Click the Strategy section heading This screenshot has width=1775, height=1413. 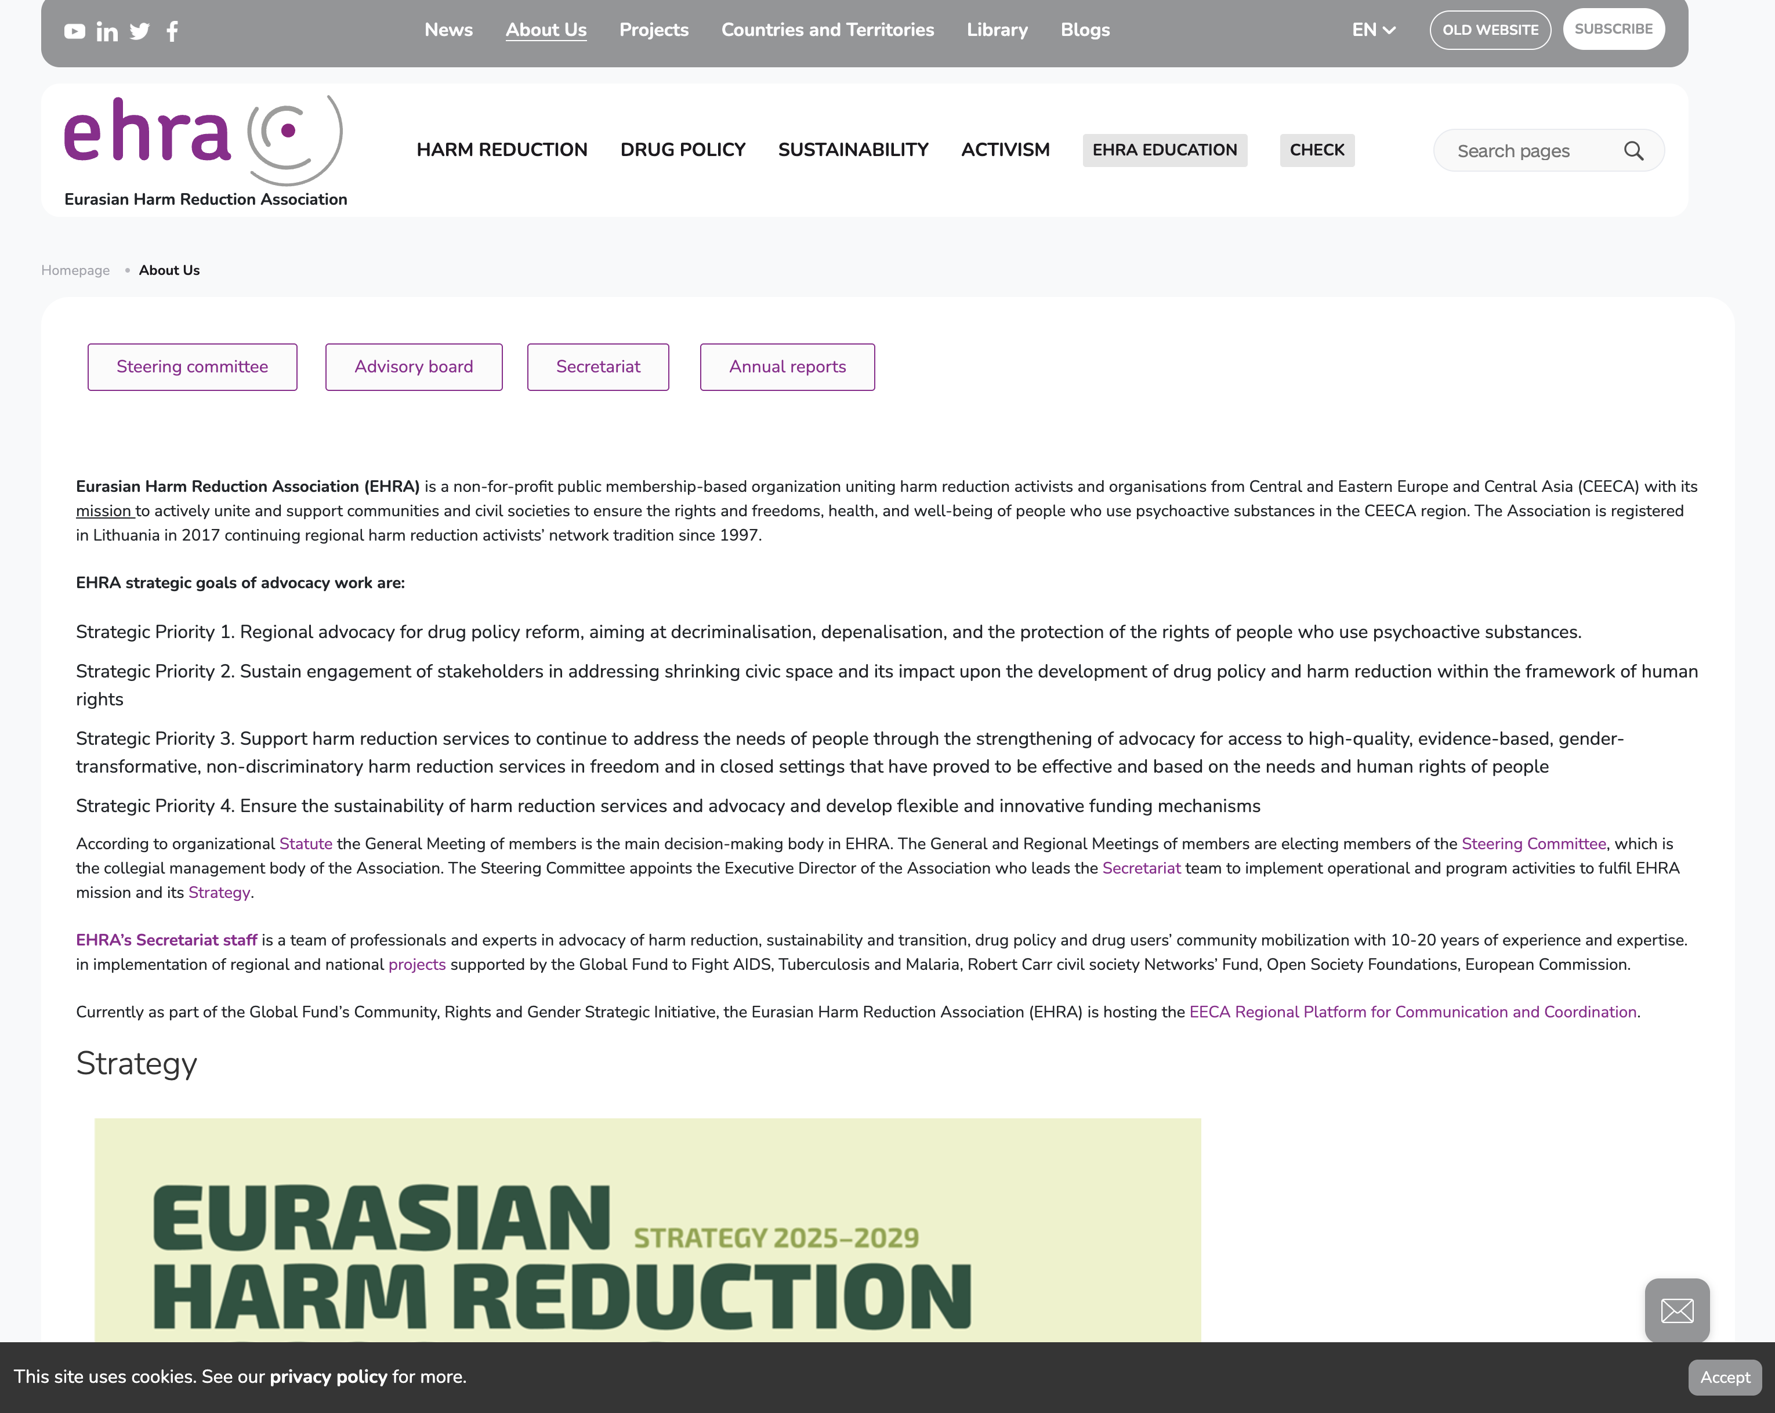tap(137, 1064)
